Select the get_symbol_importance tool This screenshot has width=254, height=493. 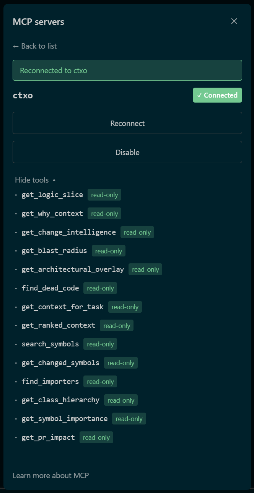[65, 419]
